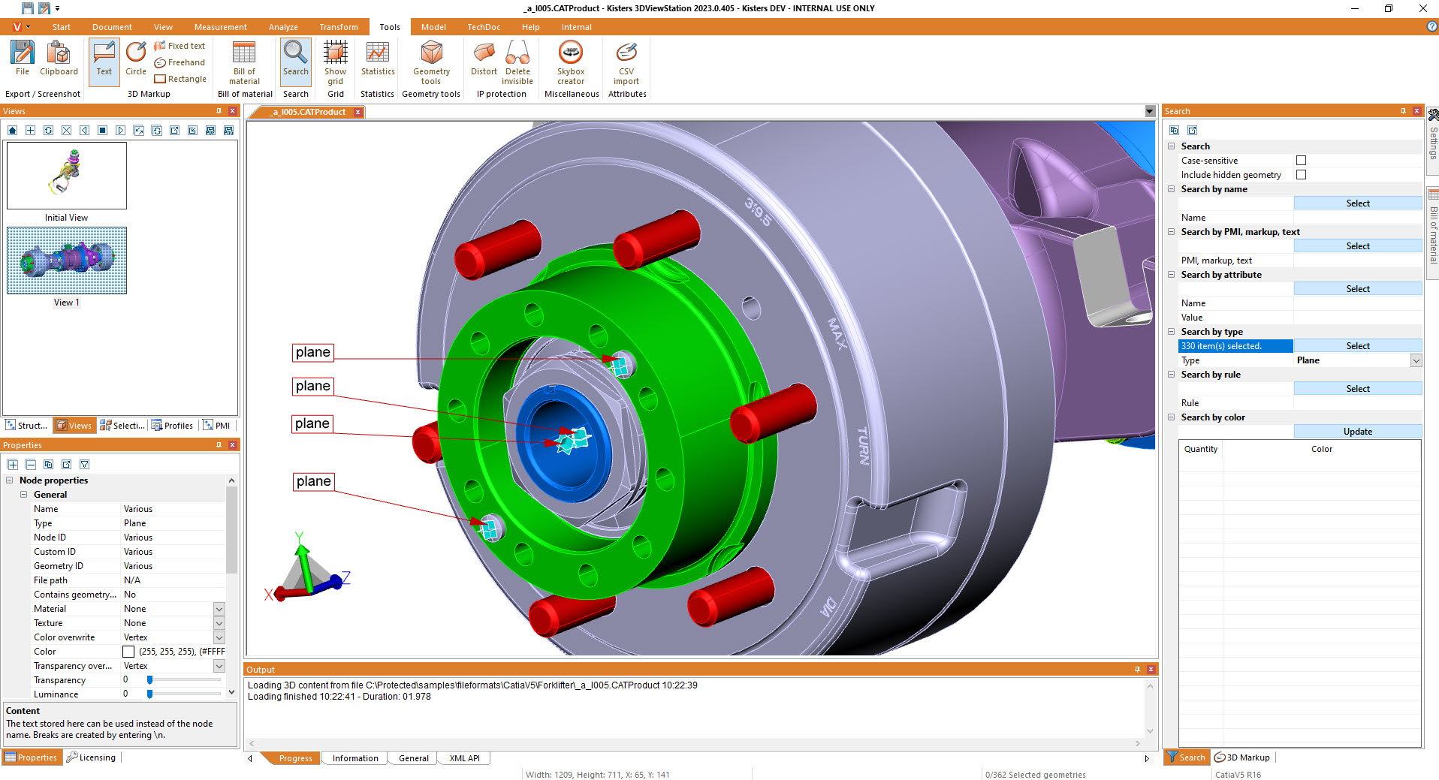Open the Material dropdown
The width and height of the screenshot is (1439, 780).
click(219, 609)
